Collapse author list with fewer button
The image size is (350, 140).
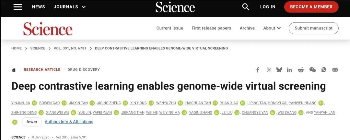[32, 122]
